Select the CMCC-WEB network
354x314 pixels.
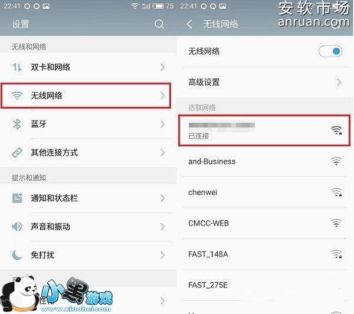[264, 223]
